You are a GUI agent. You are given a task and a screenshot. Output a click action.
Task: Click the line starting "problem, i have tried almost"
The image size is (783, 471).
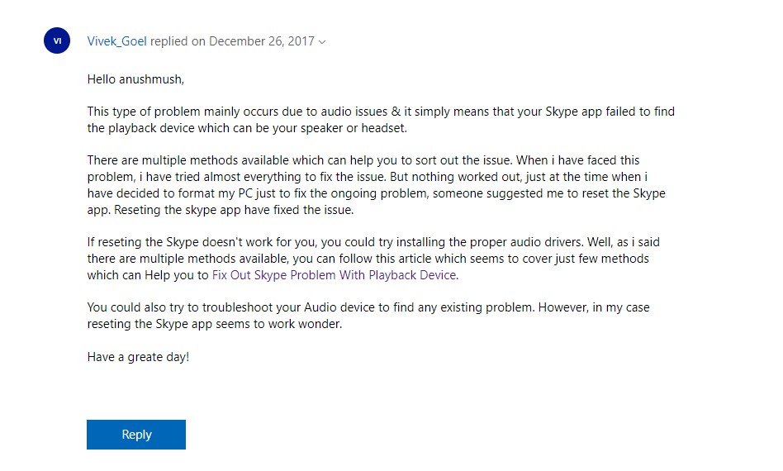[369, 177]
